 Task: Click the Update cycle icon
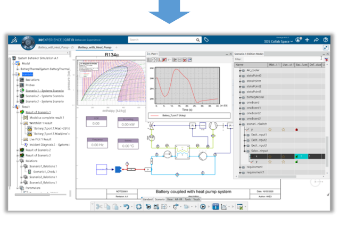[x=139, y=207]
